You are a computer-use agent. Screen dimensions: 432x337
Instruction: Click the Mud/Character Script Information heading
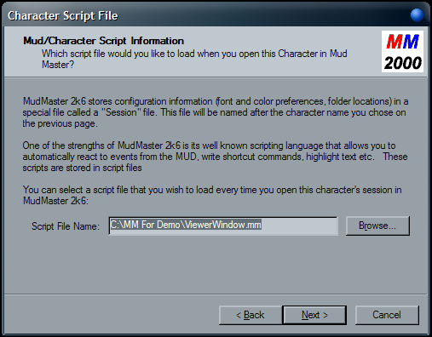tap(103, 41)
